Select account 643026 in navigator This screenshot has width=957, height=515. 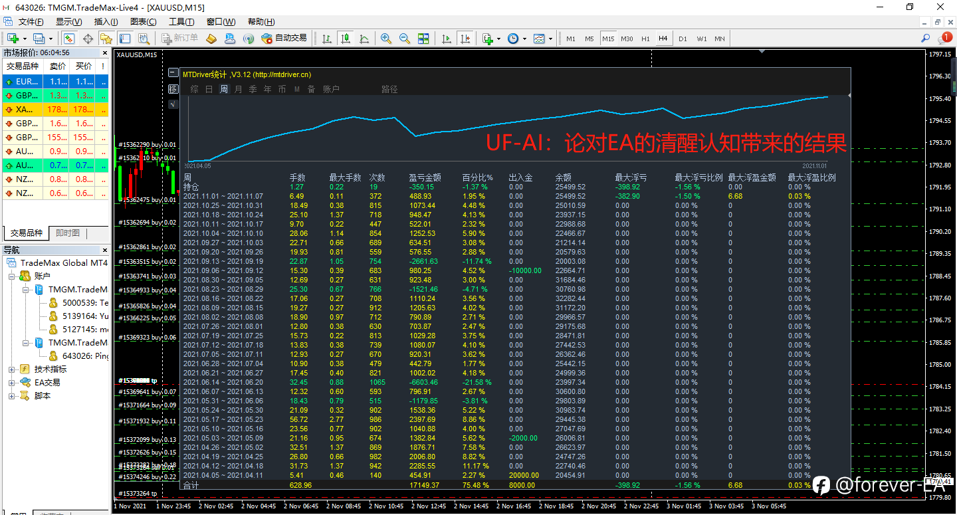(x=84, y=356)
